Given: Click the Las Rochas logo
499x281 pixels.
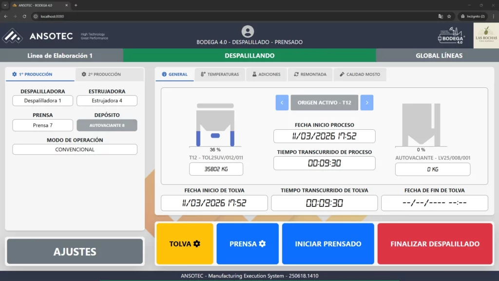Looking at the screenshot, I should tap(486, 35).
